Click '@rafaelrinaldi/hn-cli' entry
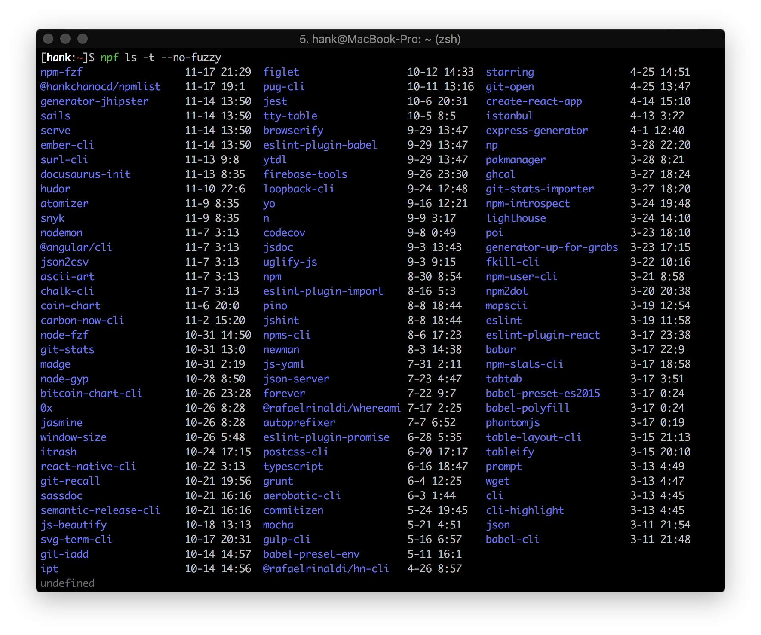761x635 pixels. pyautogui.click(x=326, y=569)
